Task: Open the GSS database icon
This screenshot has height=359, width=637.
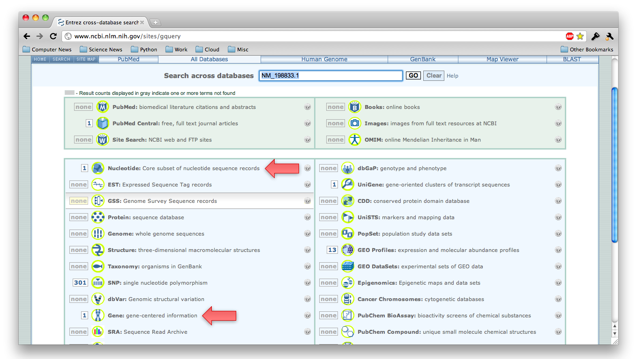Action: pos(98,201)
